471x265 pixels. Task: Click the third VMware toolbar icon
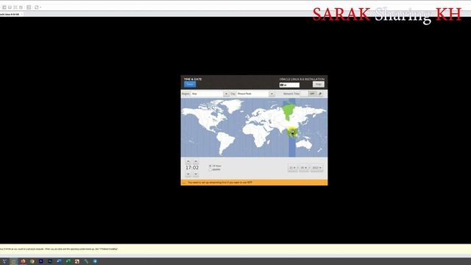coord(15,7)
